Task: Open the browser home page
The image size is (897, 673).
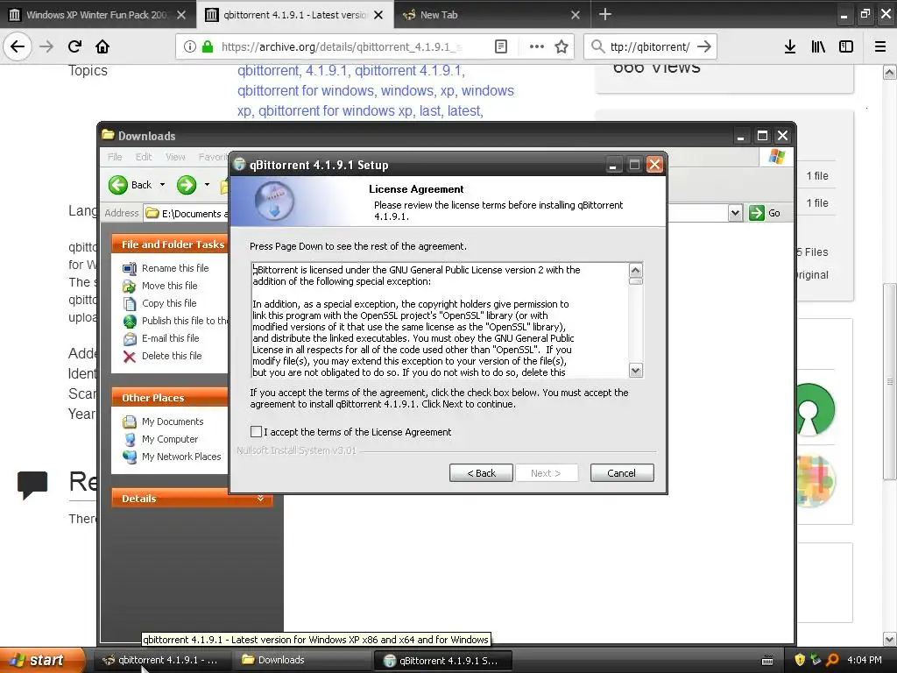Action: pyautogui.click(x=102, y=46)
